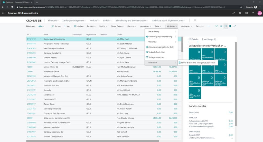Click Löschen delete action
Viewport: 263px width, 142px height.
tap(79, 26)
